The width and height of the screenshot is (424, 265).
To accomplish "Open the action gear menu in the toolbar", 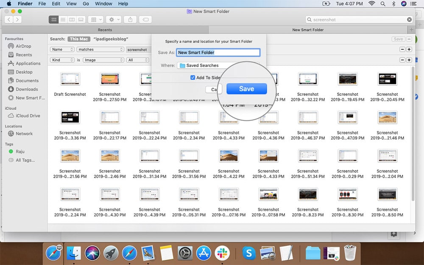I will pyautogui.click(x=111, y=20).
